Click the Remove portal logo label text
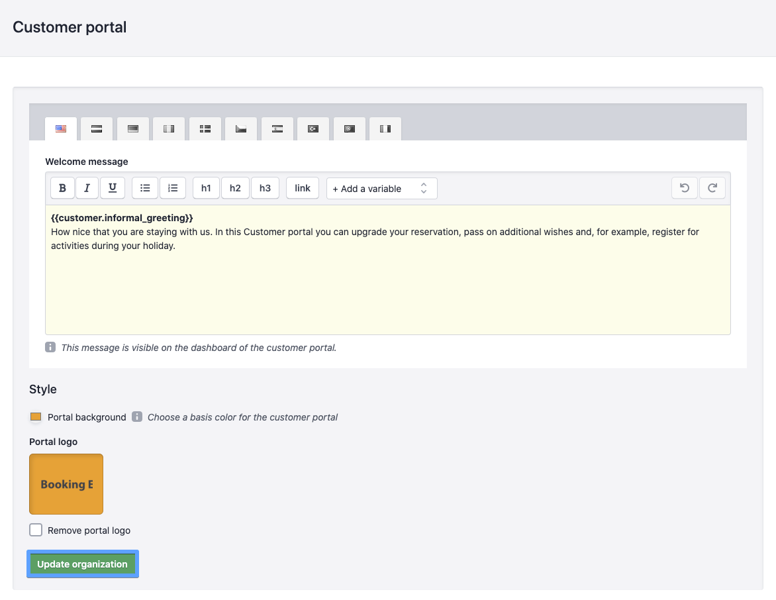Image resolution: width=776 pixels, height=600 pixels. [89, 530]
